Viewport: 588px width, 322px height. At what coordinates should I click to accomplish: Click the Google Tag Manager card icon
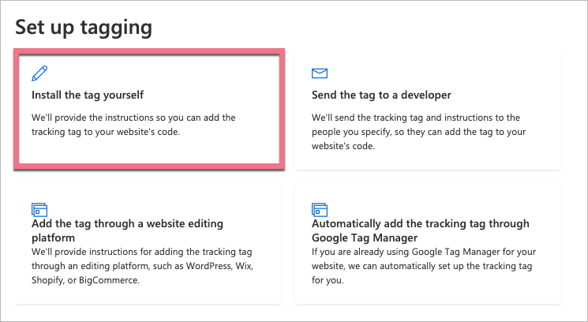coord(320,209)
